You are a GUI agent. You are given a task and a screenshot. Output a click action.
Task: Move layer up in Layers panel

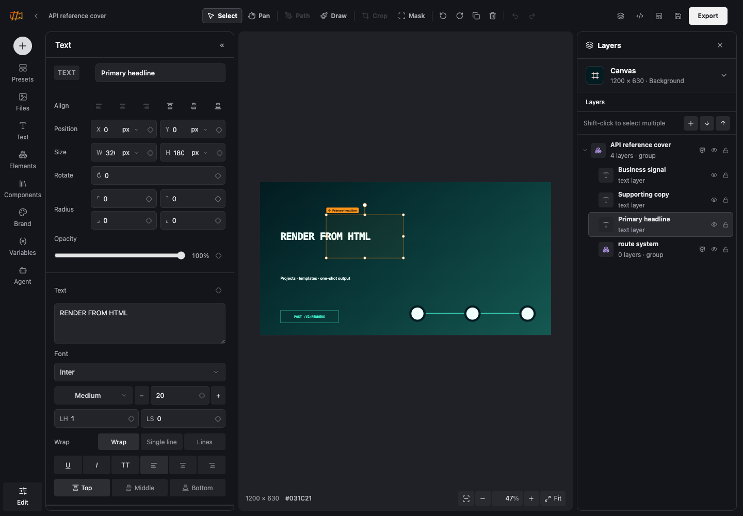tap(723, 123)
